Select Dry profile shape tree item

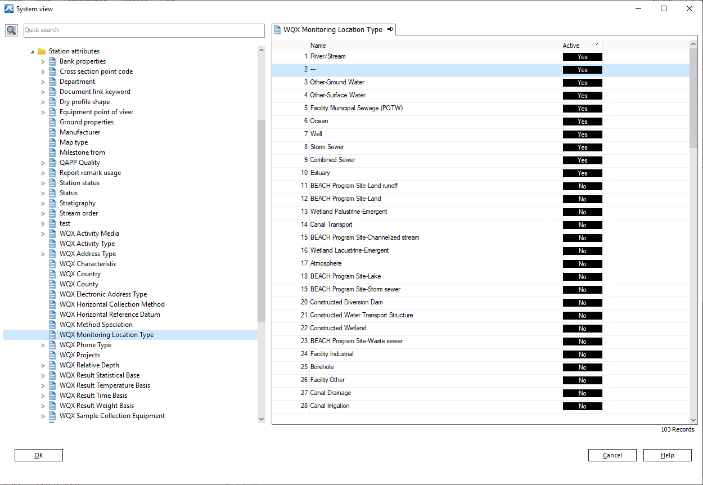84,102
